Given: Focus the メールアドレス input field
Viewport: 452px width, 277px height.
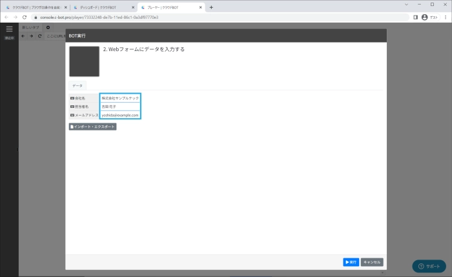Looking at the screenshot, I should (120, 115).
